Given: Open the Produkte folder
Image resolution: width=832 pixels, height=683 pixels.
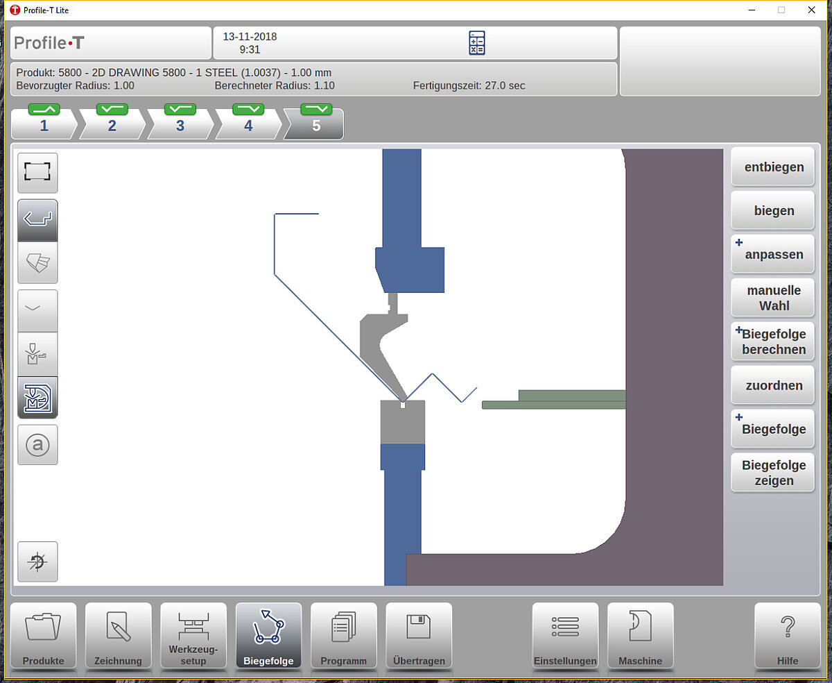Looking at the screenshot, I should coord(43,635).
